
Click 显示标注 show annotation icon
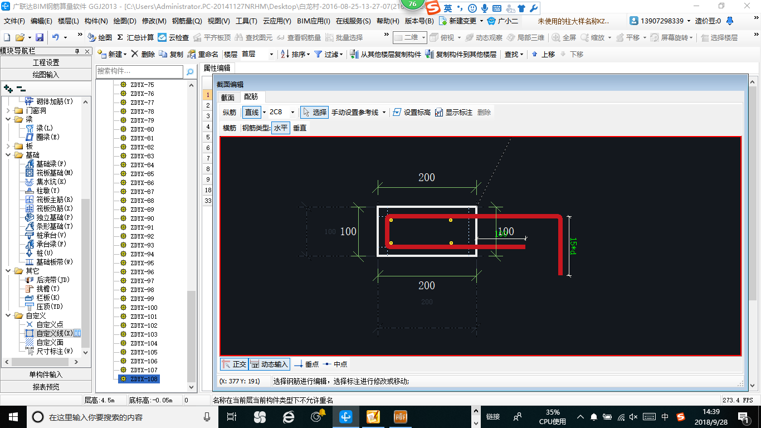click(x=439, y=112)
